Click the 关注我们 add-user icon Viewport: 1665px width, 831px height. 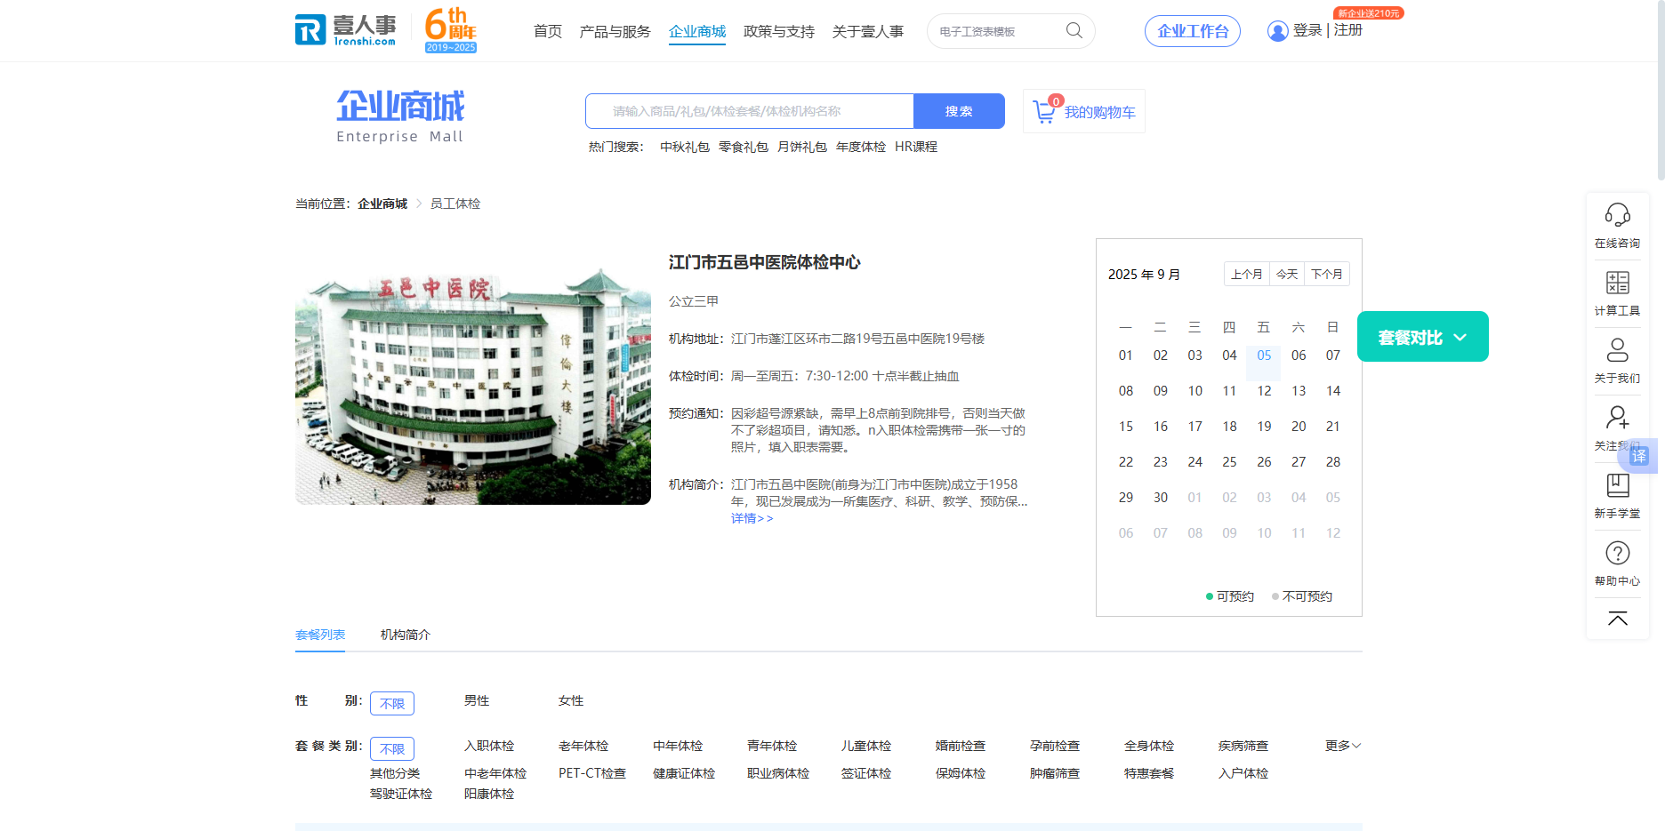[x=1617, y=418]
